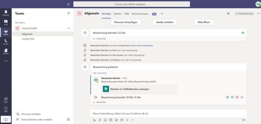Show channel members people icon

(228, 14)
